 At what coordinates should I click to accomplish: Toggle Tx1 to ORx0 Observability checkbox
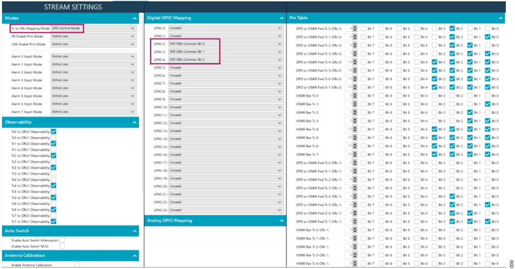[x=53, y=143]
